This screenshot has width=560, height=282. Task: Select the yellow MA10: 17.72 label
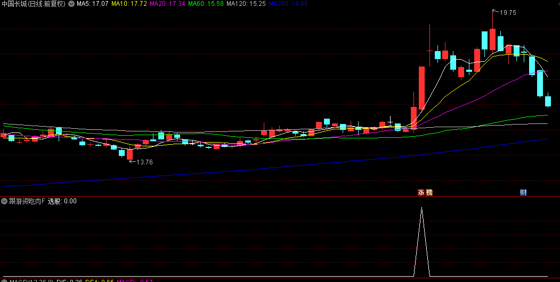129,4
